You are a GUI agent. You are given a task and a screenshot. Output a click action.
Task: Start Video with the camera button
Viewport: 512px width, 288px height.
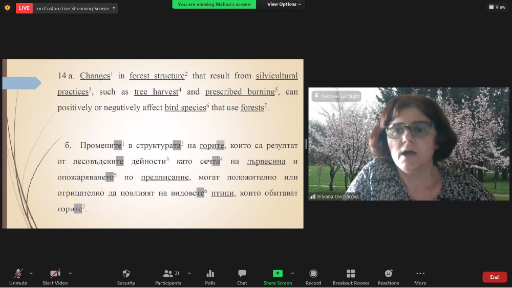(x=55, y=277)
